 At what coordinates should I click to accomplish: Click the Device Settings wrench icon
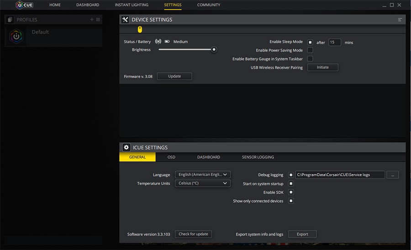126,20
